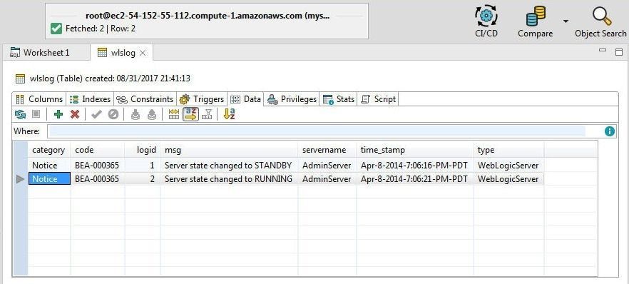Switch to the Triggers tab
The height and width of the screenshot is (284, 629).
click(202, 99)
